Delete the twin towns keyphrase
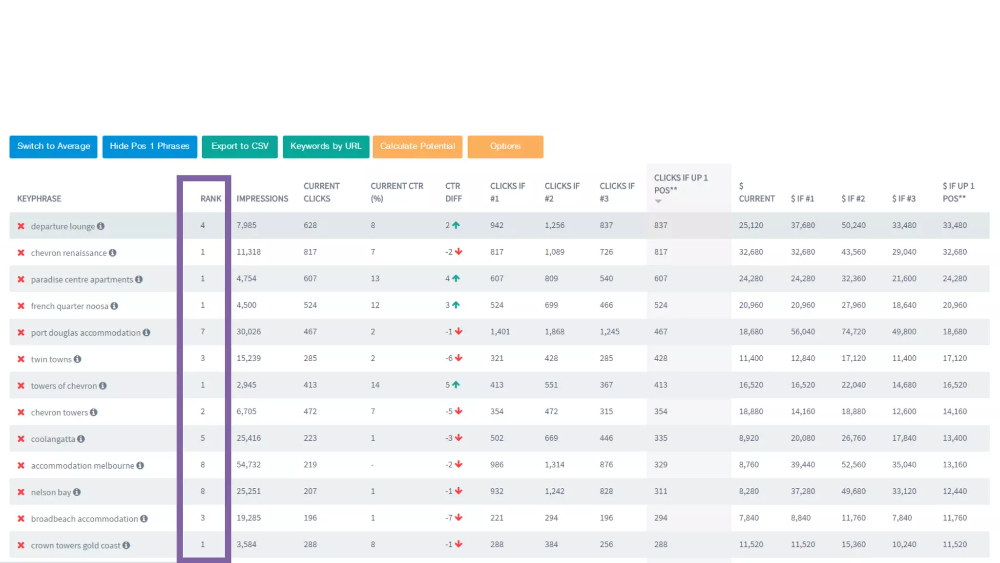The width and height of the screenshot is (1000, 563). [x=21, y=359]
